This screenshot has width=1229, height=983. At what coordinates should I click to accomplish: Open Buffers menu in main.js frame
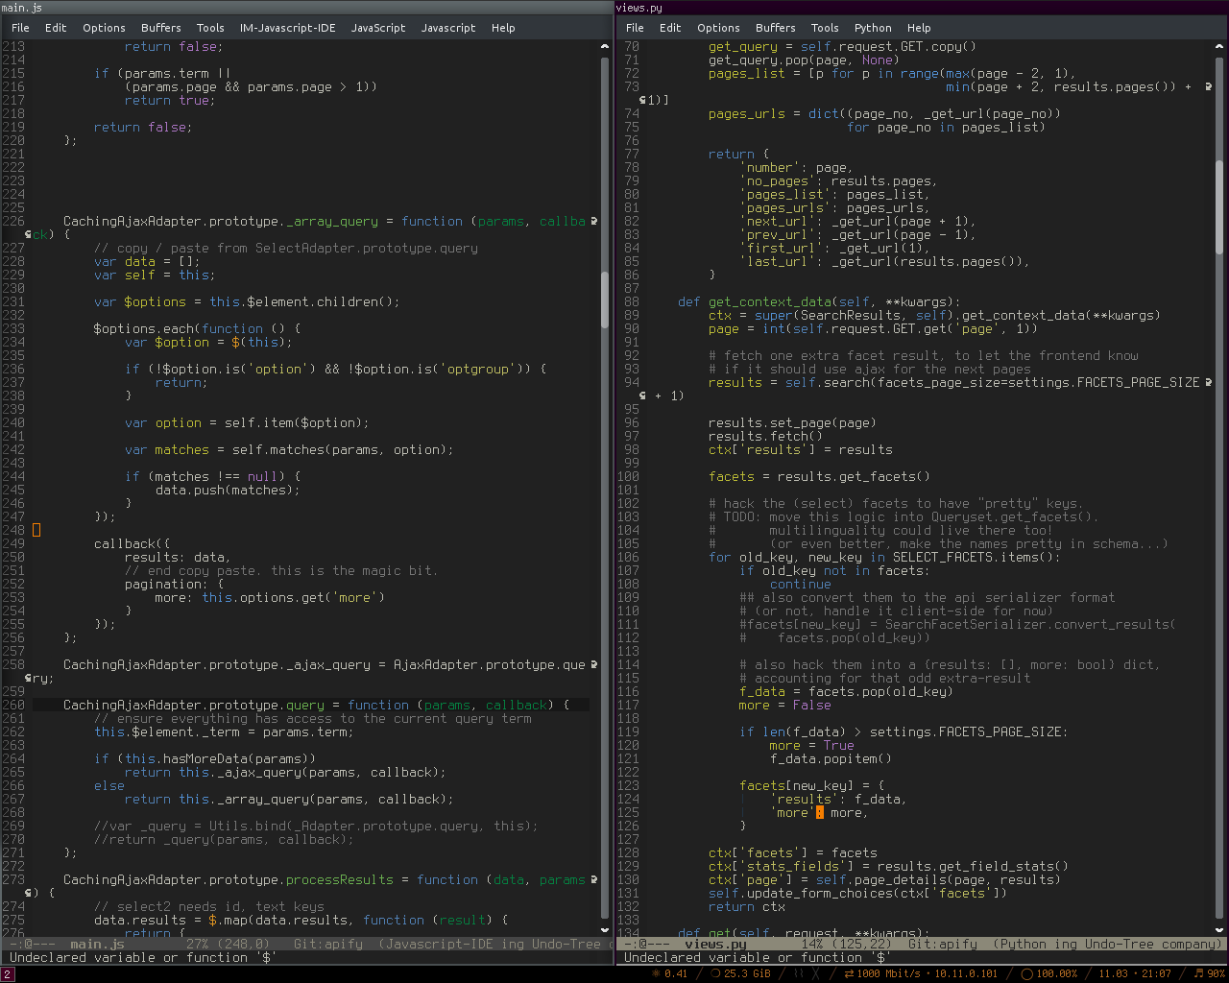160,28
